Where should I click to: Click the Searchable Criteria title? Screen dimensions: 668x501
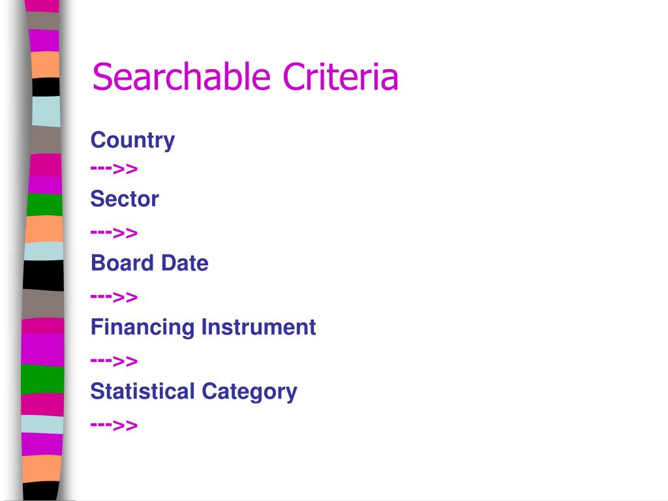tap(245, 77)
